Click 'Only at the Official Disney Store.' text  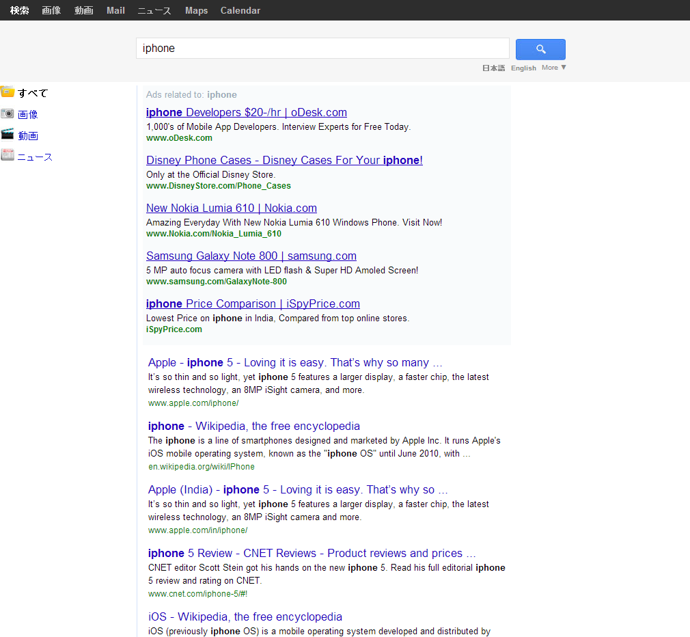click(211, 175)
